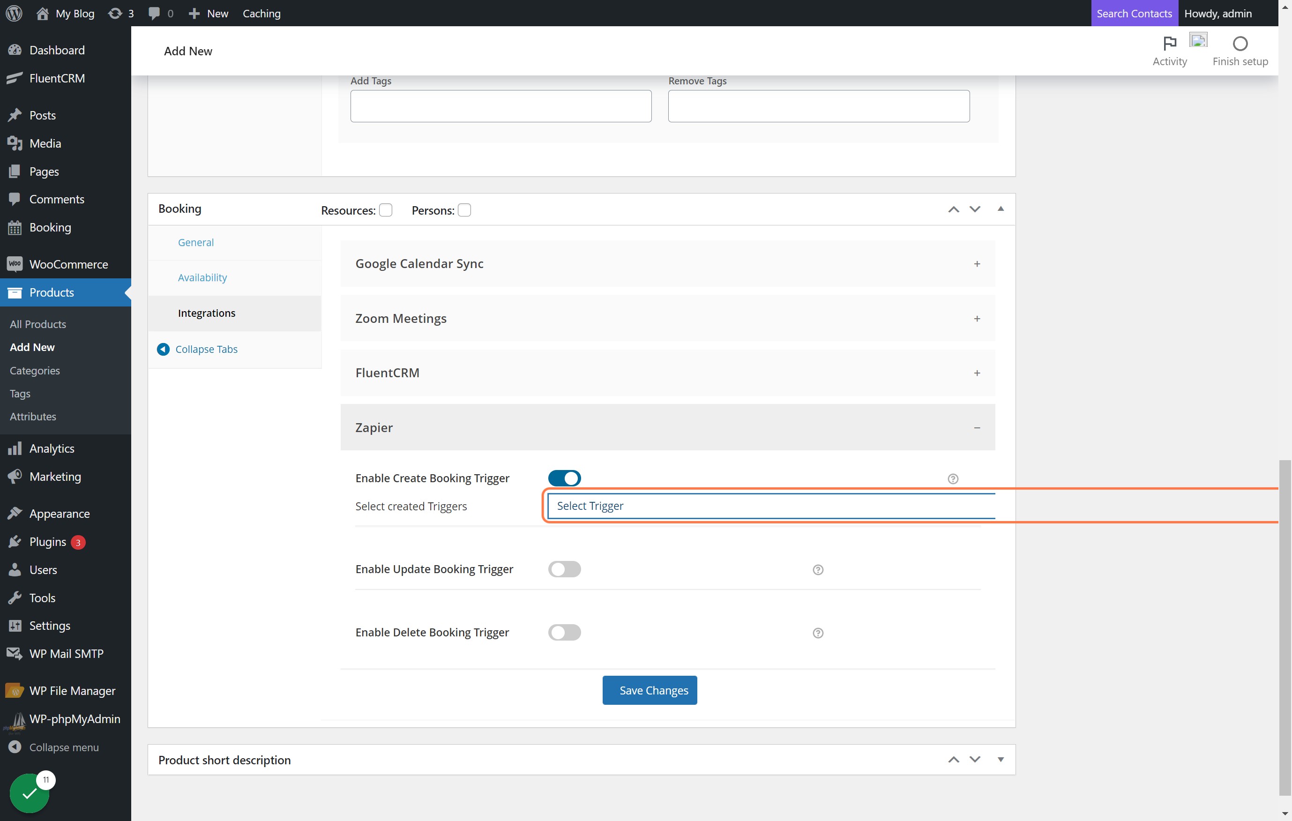Open Categories under Products
The width and height of the screenshot is (1292, 821).
[x=35, y=371]
